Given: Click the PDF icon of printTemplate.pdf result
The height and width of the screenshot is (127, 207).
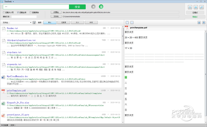Looking at the screenshot, I should click(3, 91).
